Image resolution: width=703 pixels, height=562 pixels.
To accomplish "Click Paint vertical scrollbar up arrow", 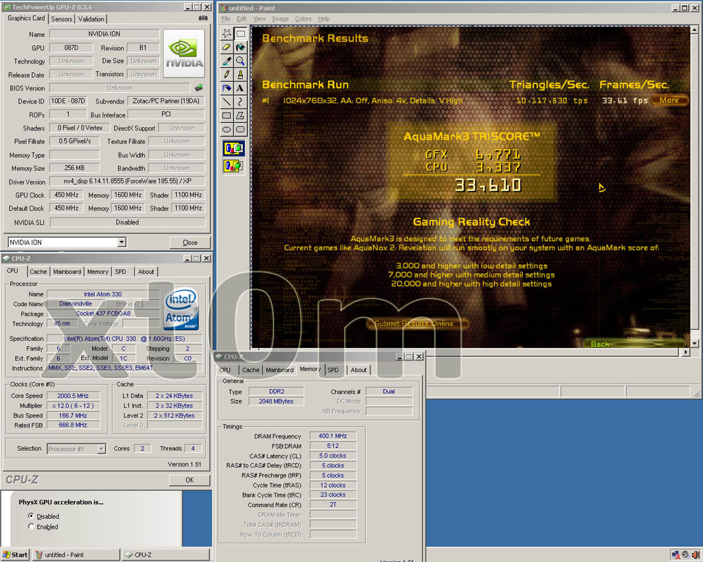I will 694,30.
